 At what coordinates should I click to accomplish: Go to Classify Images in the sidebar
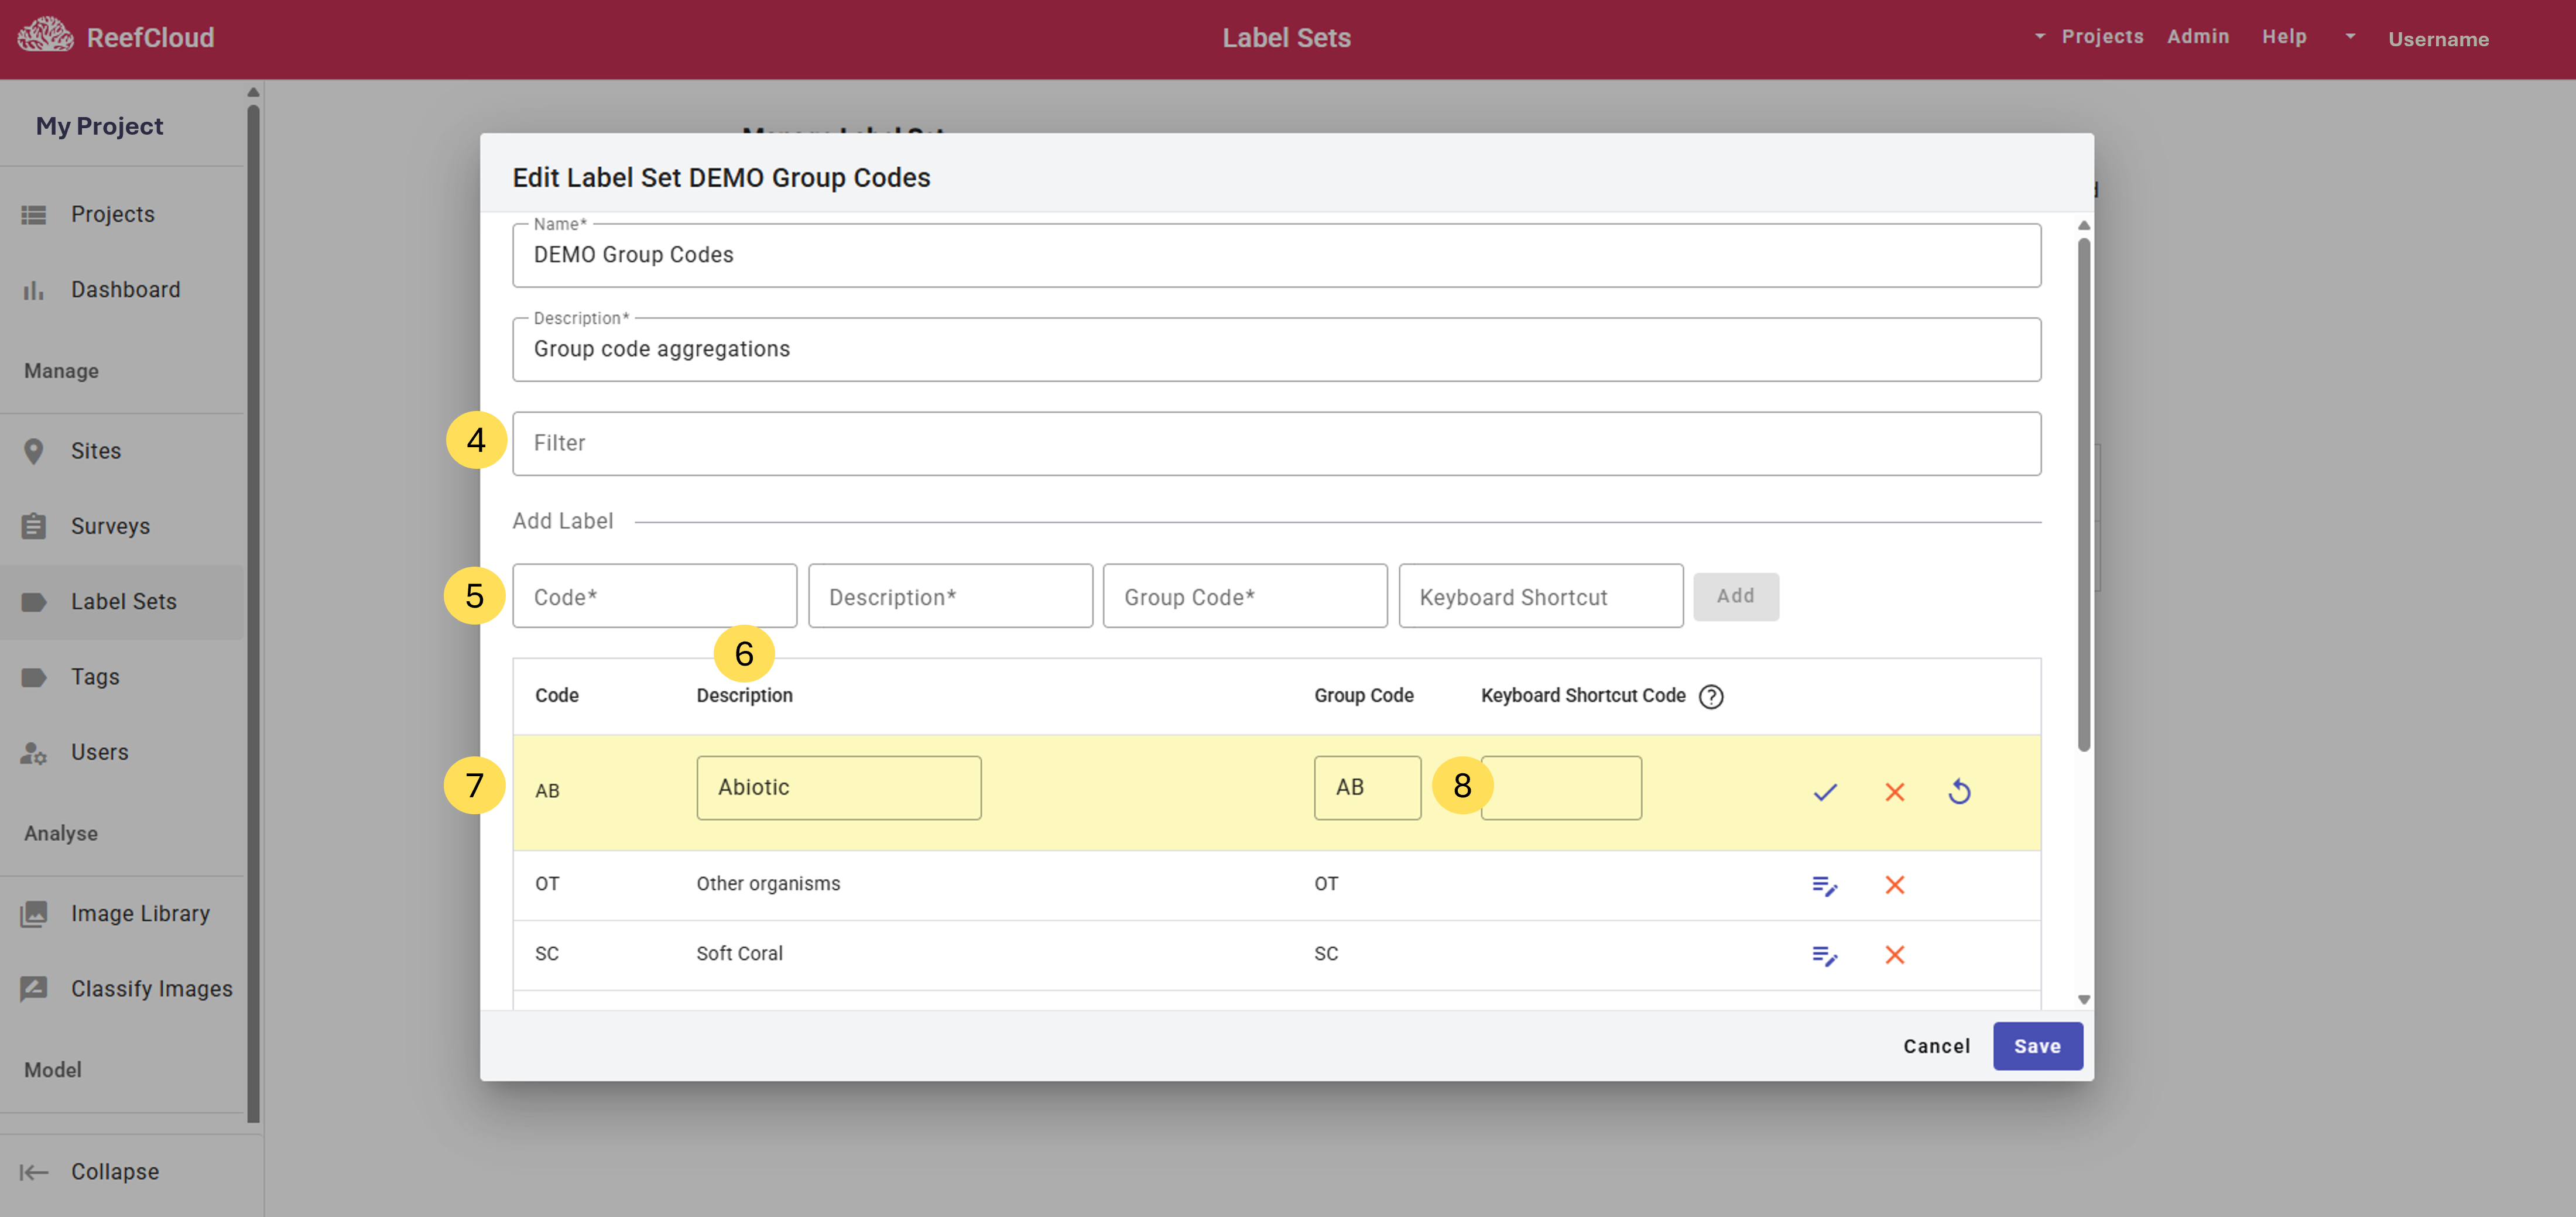point(150,988)
